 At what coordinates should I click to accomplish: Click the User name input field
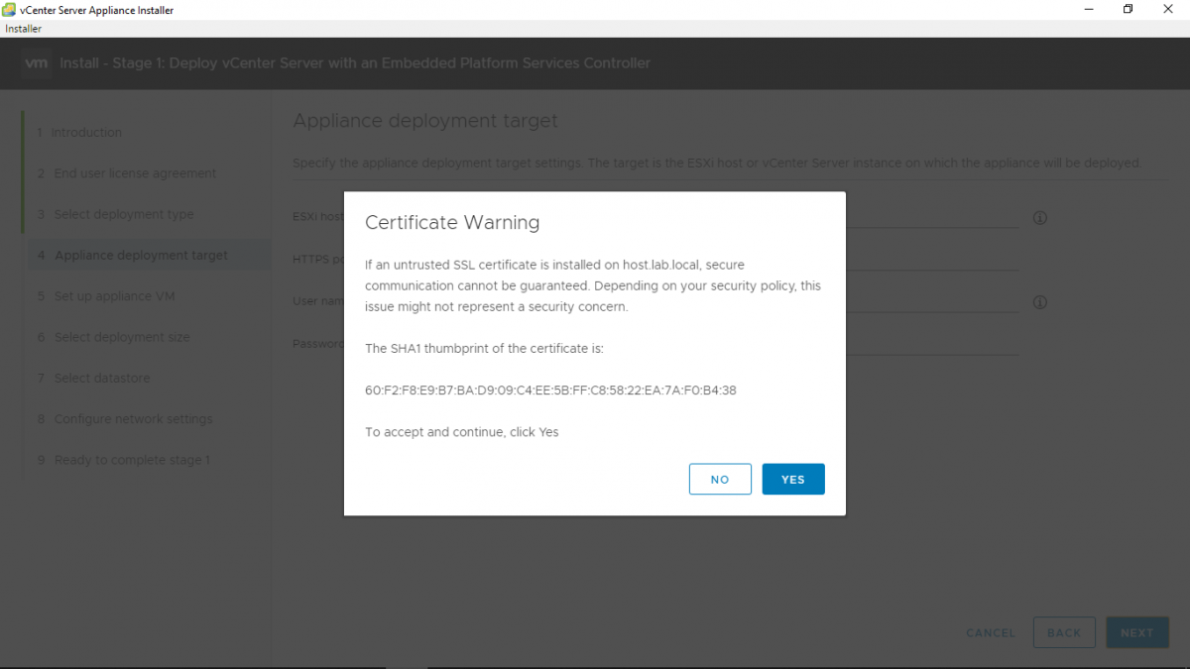pos(932,301)
